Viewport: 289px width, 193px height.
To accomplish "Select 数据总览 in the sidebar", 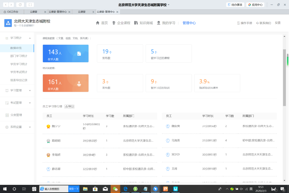I will (x=17, y=48).
